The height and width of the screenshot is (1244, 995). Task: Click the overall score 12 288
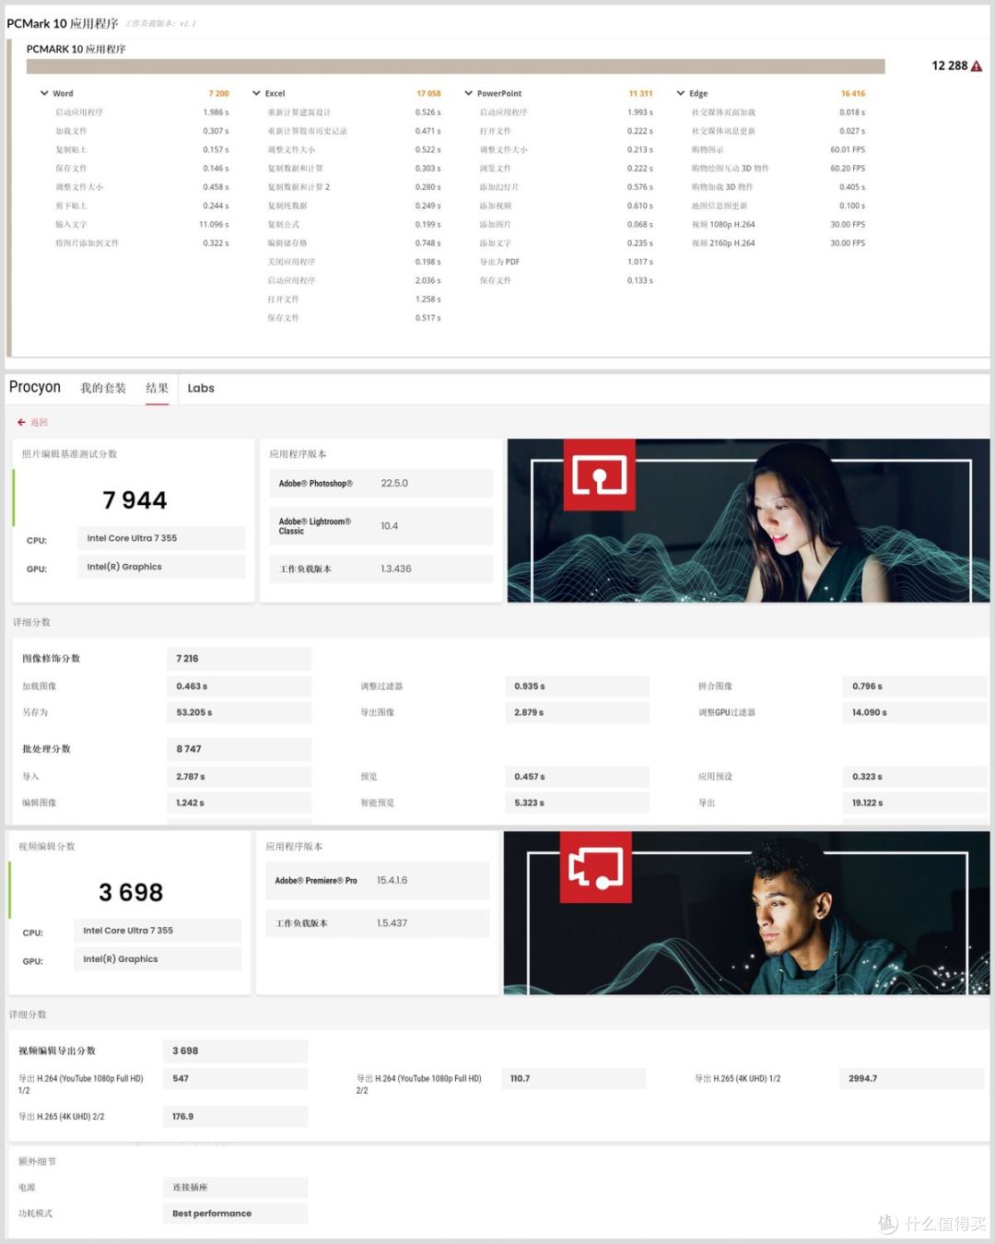click(950, 66)
